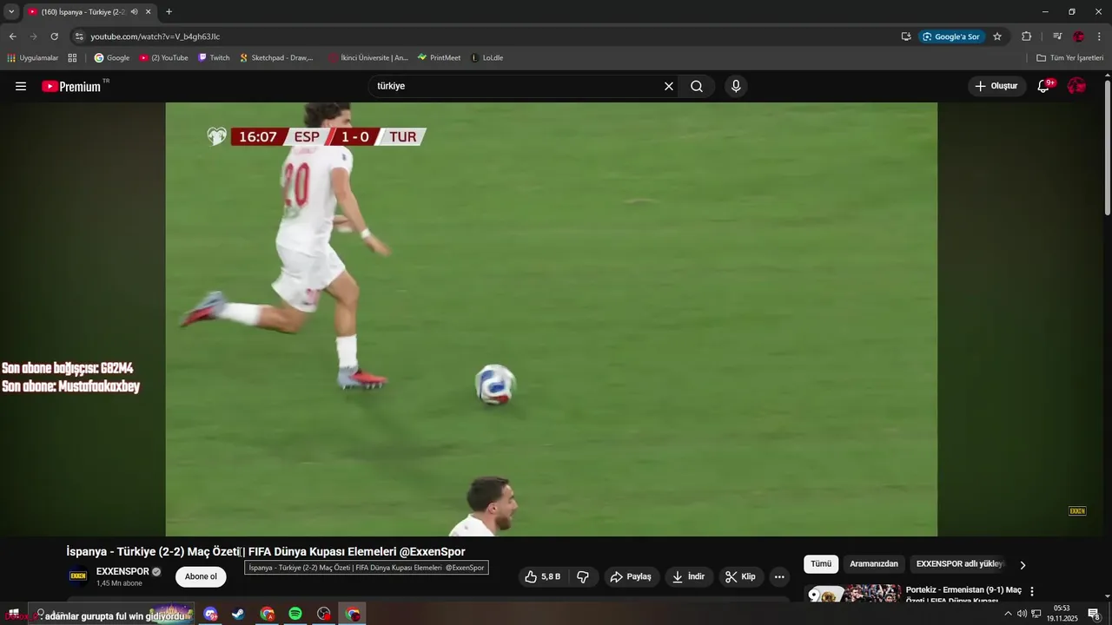Viewport: 1112px width, 625px height.
Task: Start voice search with microphone
Action: tap(736, 86)
